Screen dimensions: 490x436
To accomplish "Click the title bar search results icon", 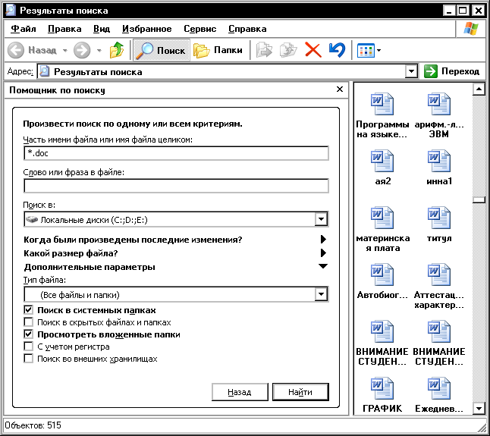I will coord(11,11).
